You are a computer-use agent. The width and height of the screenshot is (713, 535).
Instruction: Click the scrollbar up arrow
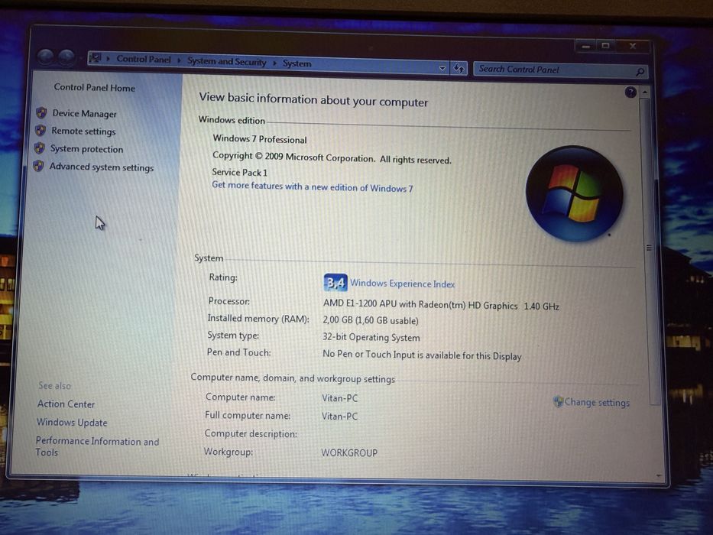tap(645, 92)
